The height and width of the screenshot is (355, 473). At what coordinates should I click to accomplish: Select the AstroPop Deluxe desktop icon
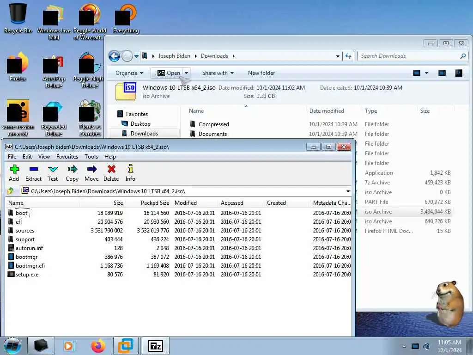coord(54,71)
